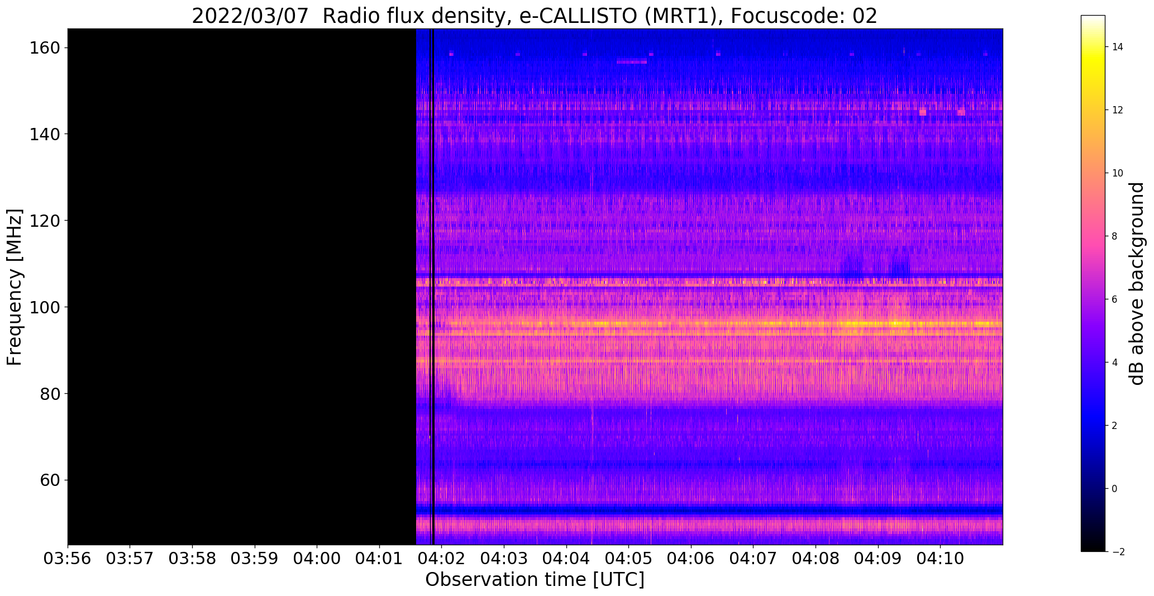Click the 04:03 time tick label
Image resolution: width=1154 pixels, height=596 pixels.
pyautogui.click(x=504, y=558)
